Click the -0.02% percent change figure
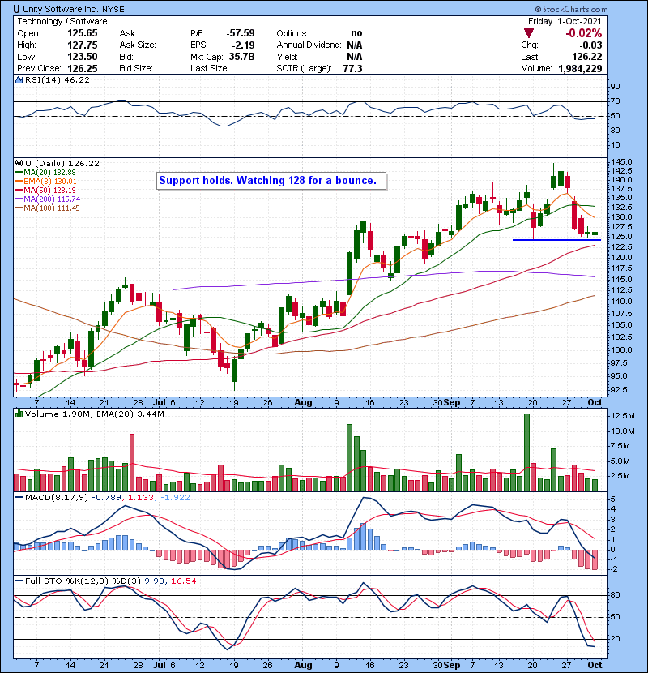Image resolution: width=648 pixels, height=673 pixels. [x=584, y=33]
